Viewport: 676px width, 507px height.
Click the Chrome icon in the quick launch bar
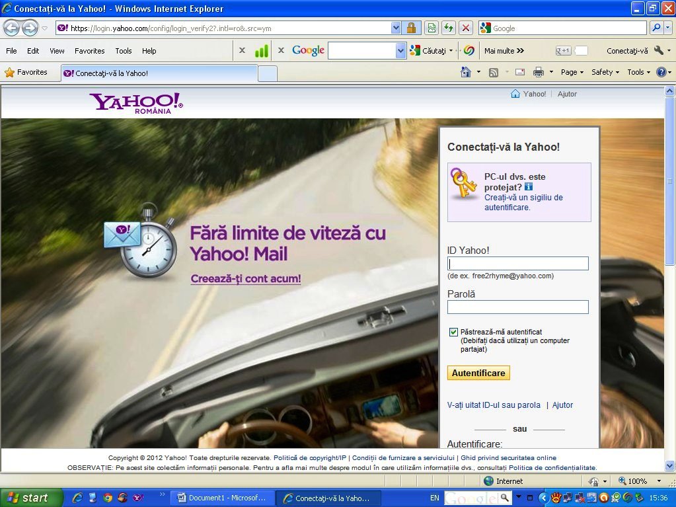108,498
